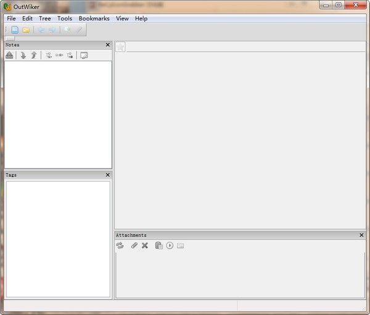Click the horizontal linked-circles sibling page icon
370x315 pixels.
click(59, 55)
